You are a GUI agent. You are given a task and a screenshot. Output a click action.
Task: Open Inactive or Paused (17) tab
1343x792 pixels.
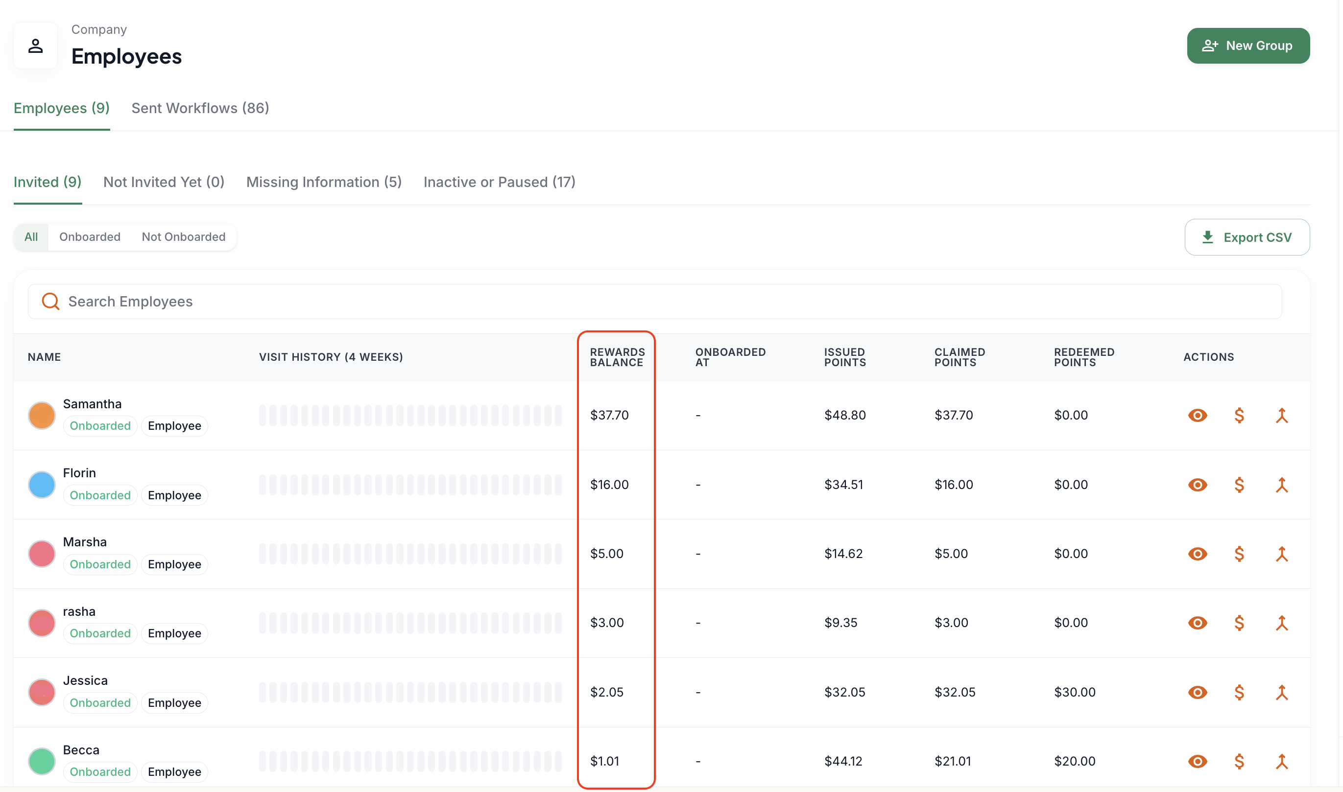pos(499,182)
